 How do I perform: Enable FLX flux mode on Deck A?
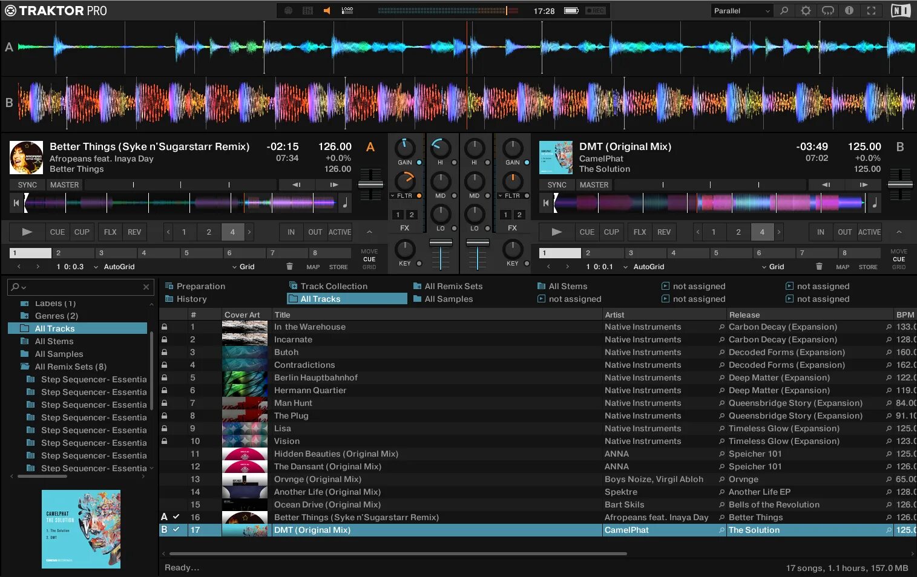click(x=110, y=232)
